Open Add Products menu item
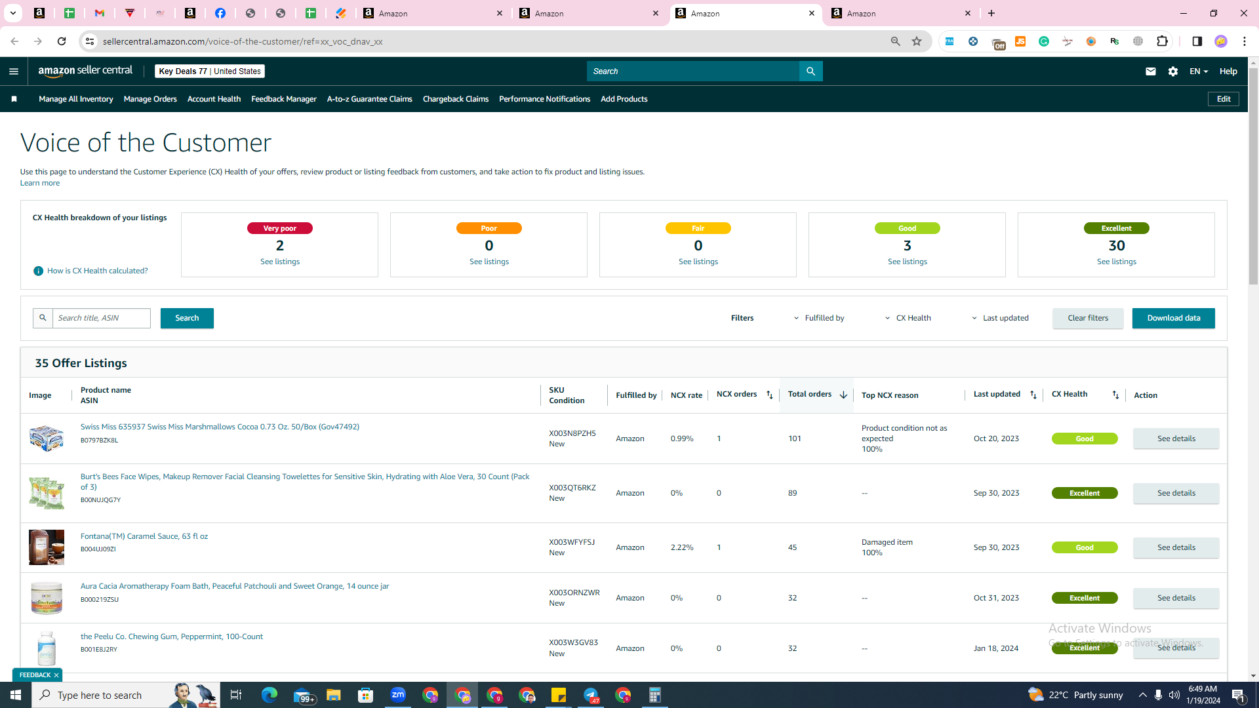The image size is (1259, 708). tap(624, 99)
